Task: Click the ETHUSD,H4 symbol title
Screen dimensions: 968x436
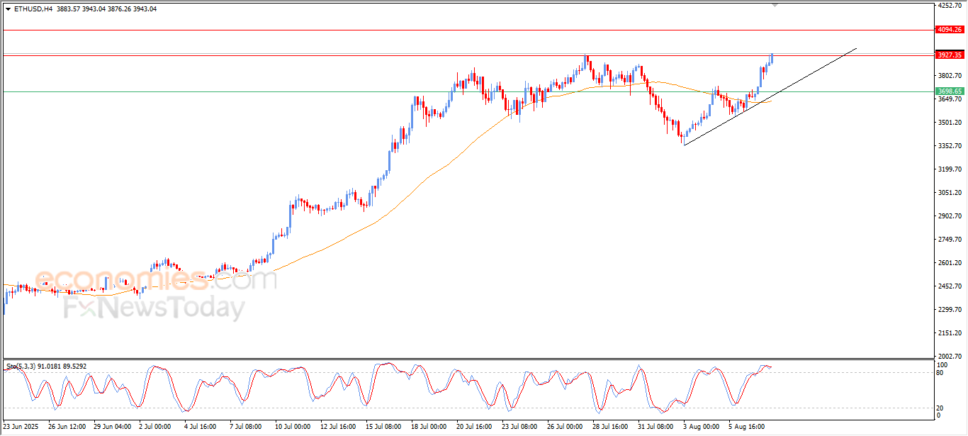Action: pyautogui.click(x=33, y=9)
